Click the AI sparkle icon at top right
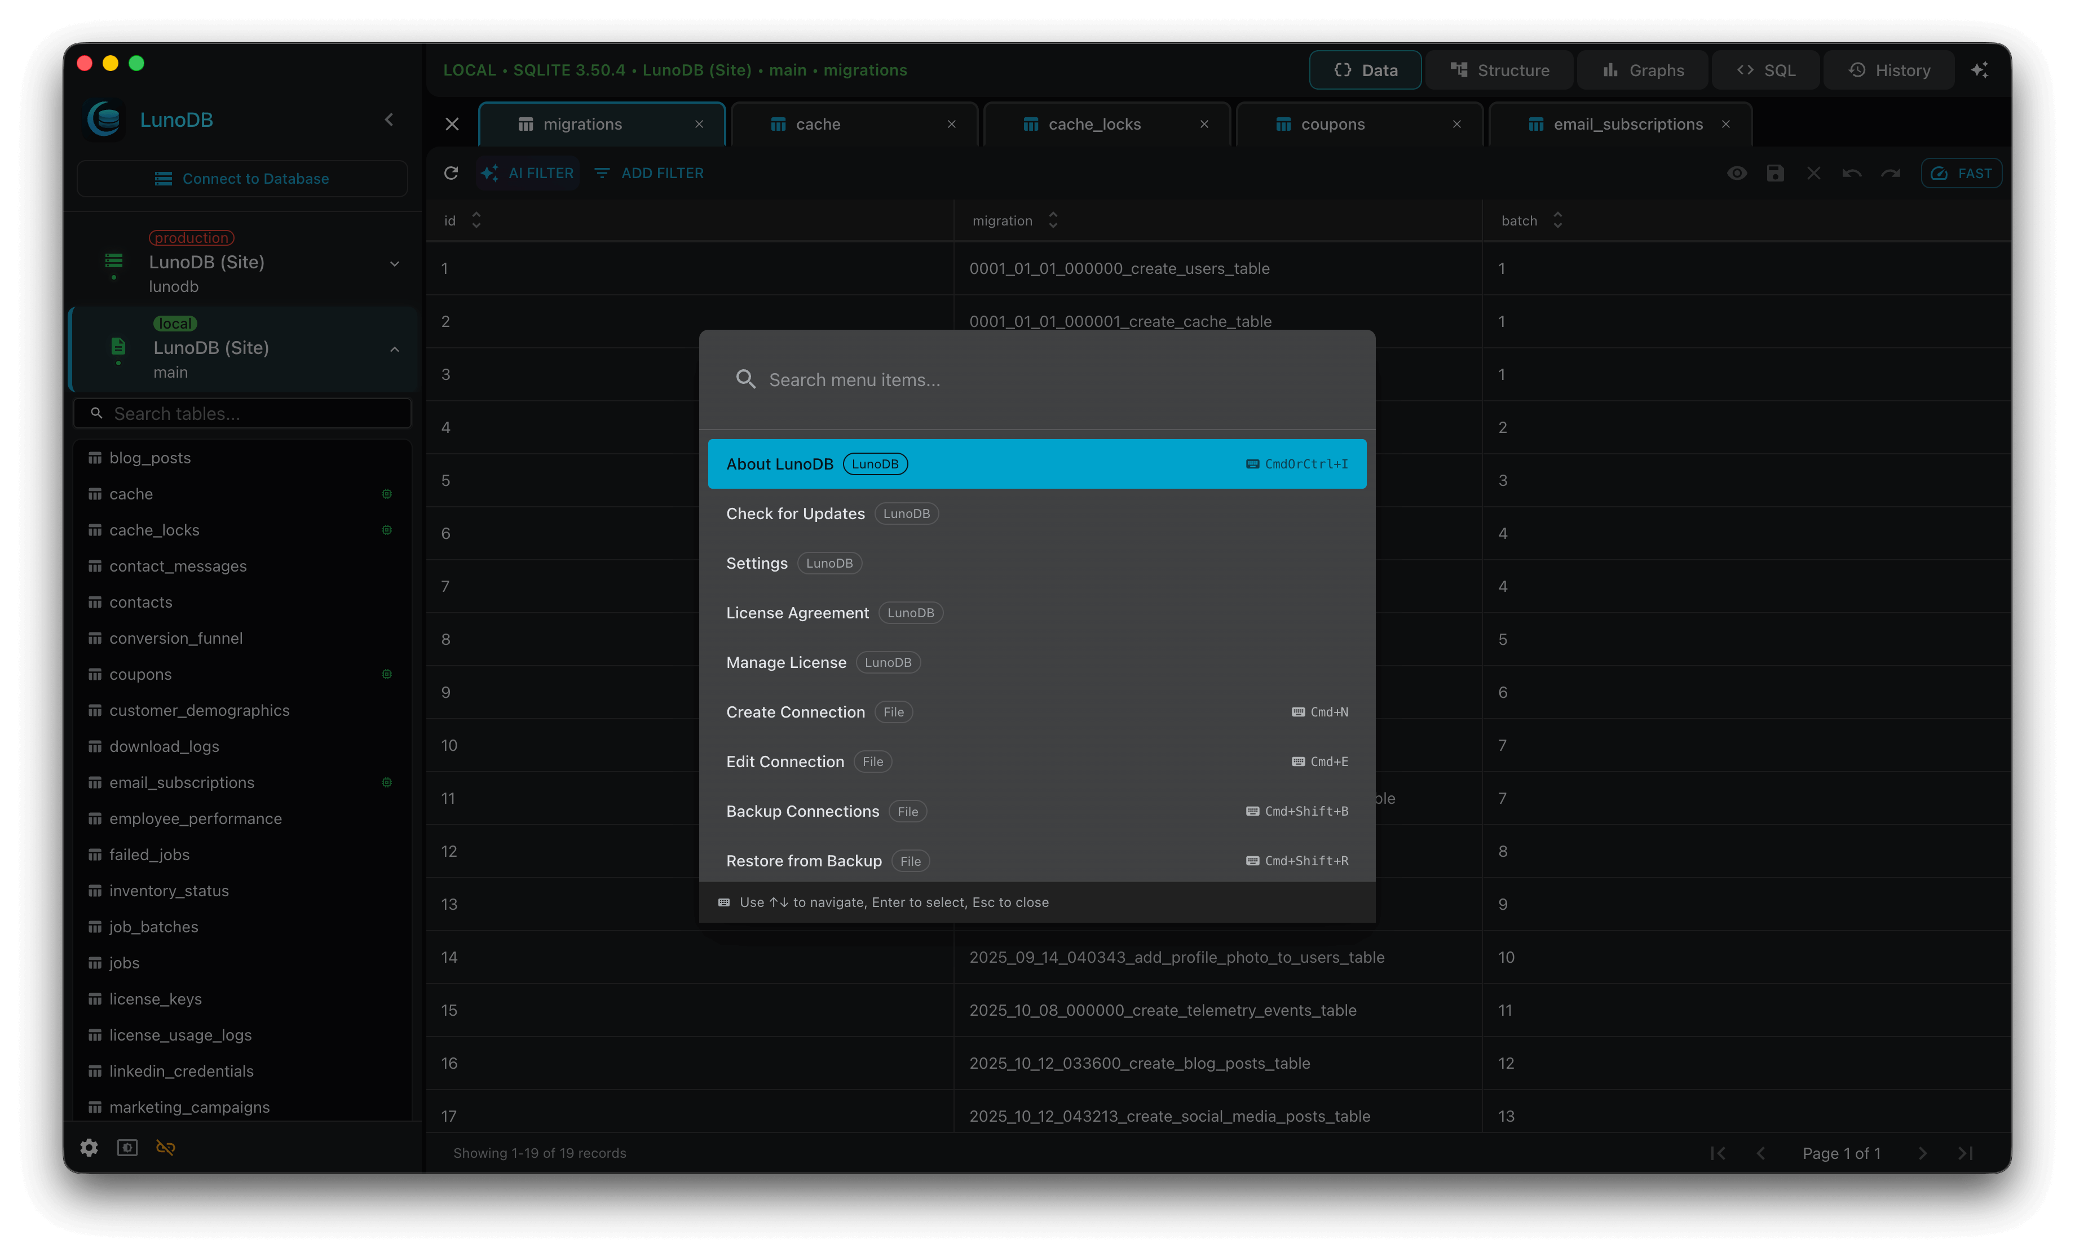The height and width of the screenshot is (1257, 2075). (x=1979, y=70)
